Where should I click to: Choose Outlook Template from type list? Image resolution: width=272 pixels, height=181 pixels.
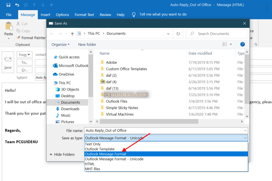(x=100, y=149)
